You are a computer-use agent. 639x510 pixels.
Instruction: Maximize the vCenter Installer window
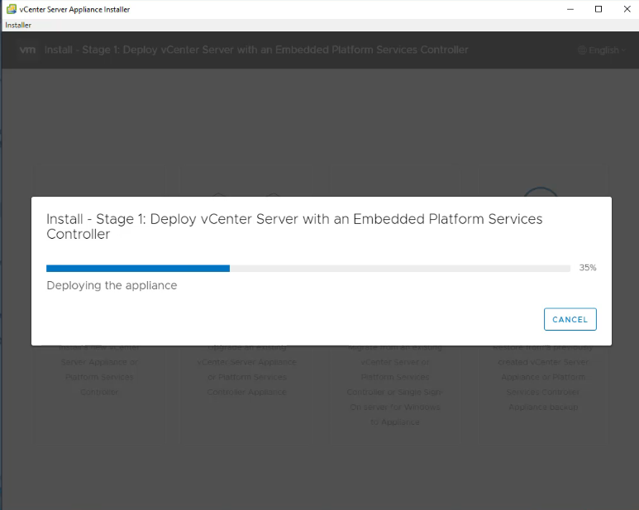coord(598,9)
